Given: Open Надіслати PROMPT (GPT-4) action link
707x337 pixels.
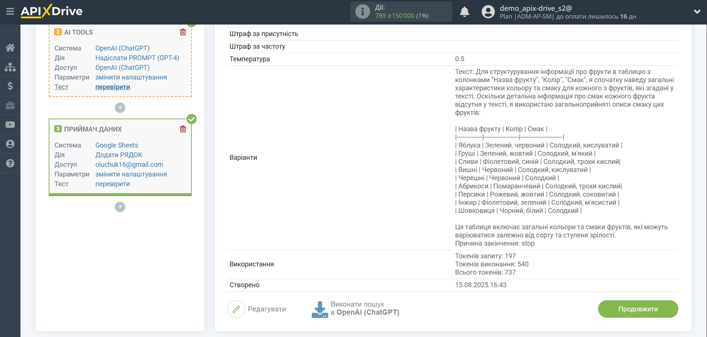Looking at the screenshot, I should pos(137,58).
